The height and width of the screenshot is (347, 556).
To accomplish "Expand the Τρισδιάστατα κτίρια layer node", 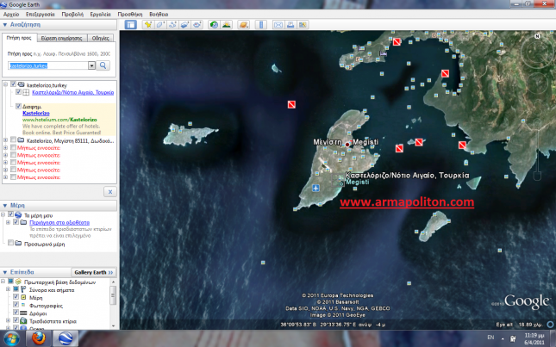I will pos(8,320).
